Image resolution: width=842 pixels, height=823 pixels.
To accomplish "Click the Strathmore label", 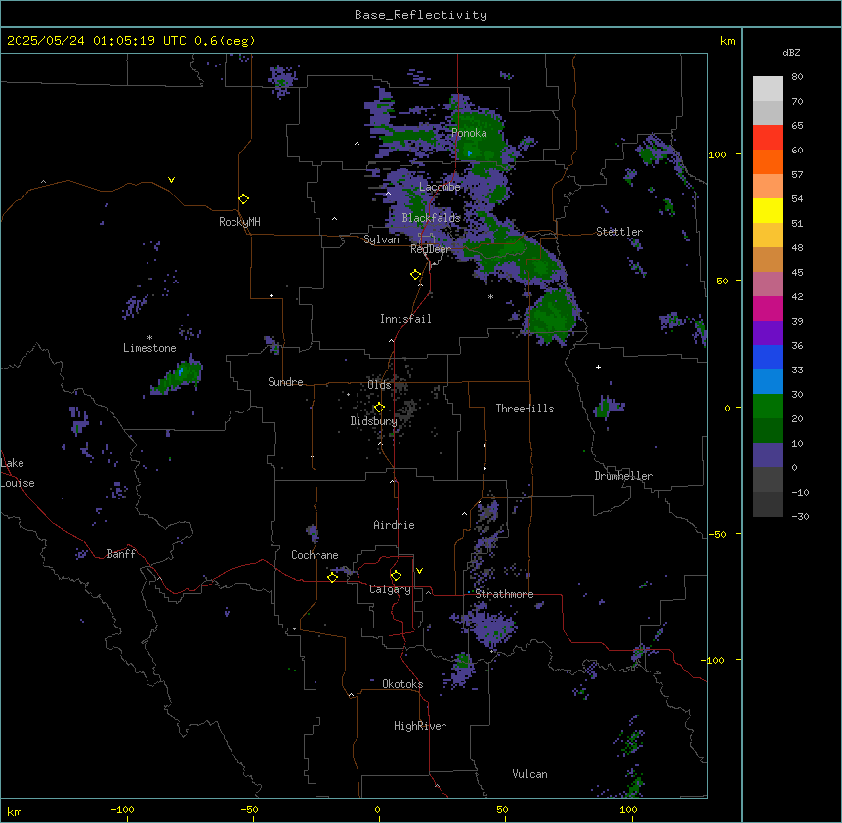I will (x=504, y=594).
